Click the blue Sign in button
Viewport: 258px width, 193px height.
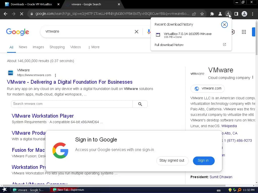tap(204, 161)
